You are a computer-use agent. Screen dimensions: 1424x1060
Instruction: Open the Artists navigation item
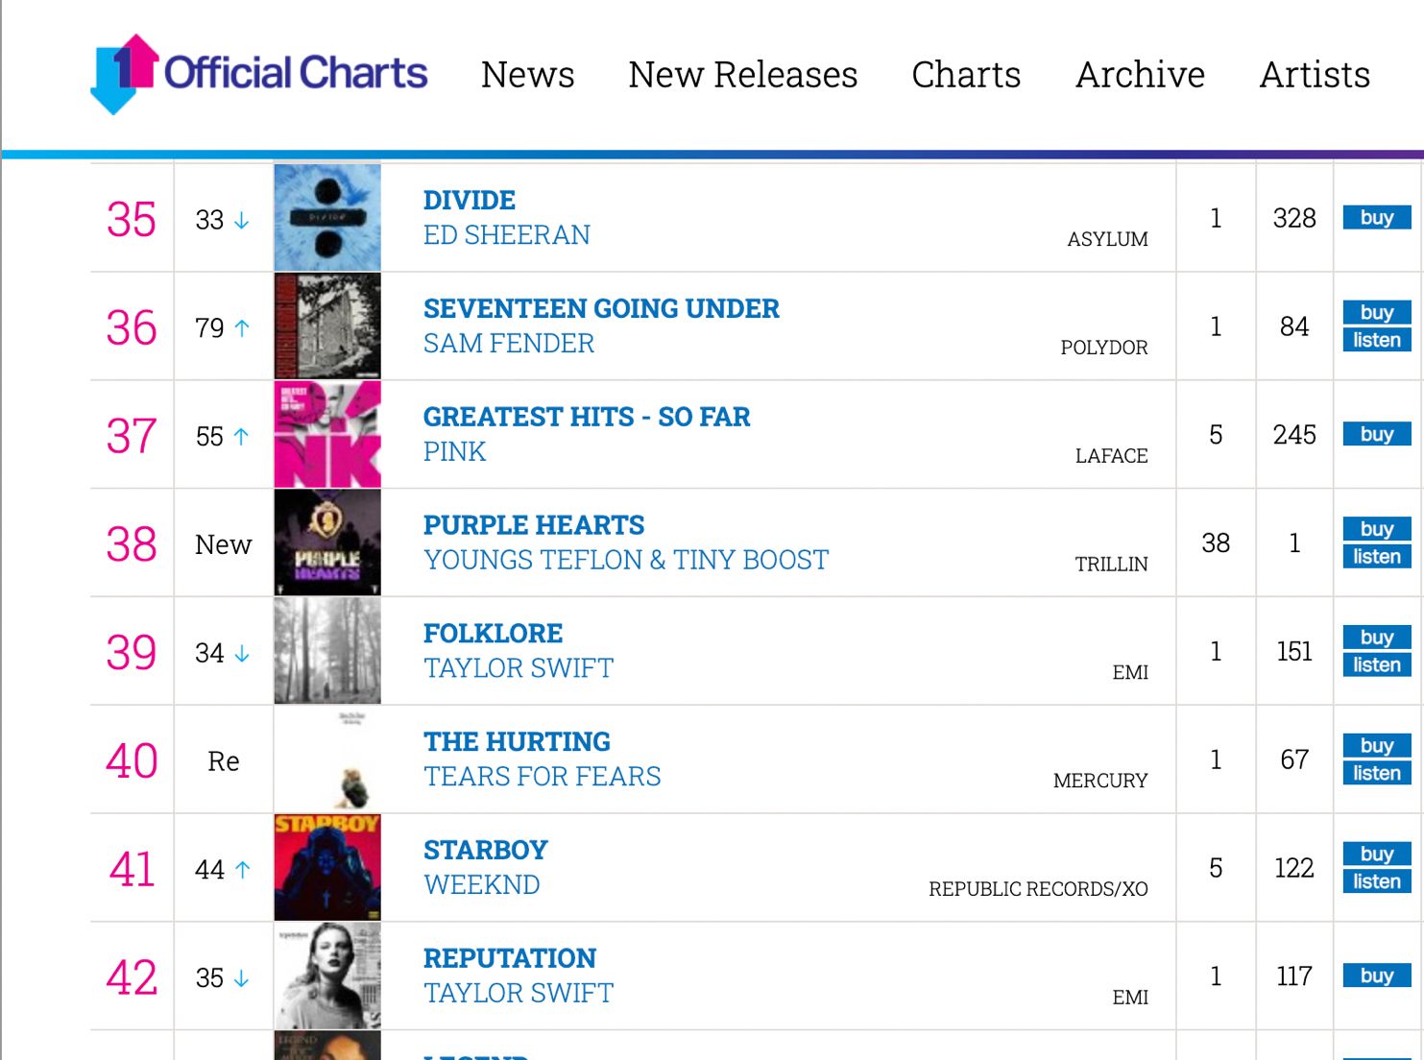(x=1315, y=75)
